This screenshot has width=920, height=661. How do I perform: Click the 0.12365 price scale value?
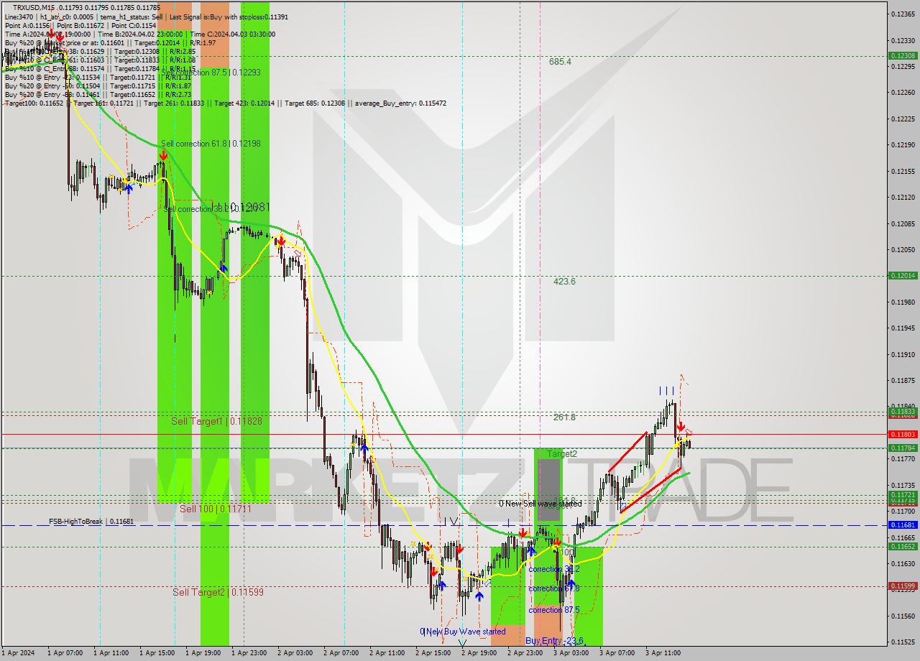[903, 14]
